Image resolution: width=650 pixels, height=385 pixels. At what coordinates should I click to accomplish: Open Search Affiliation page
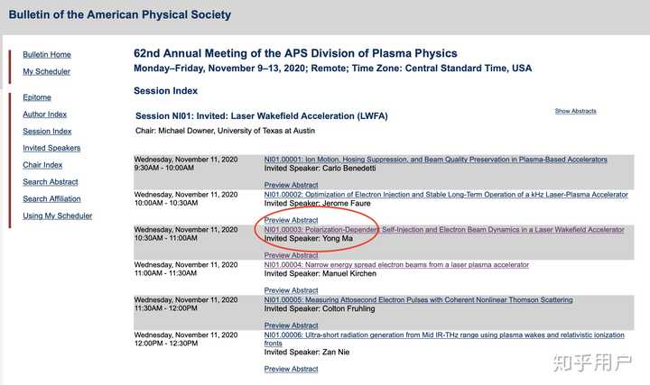[x=51, y=198]
